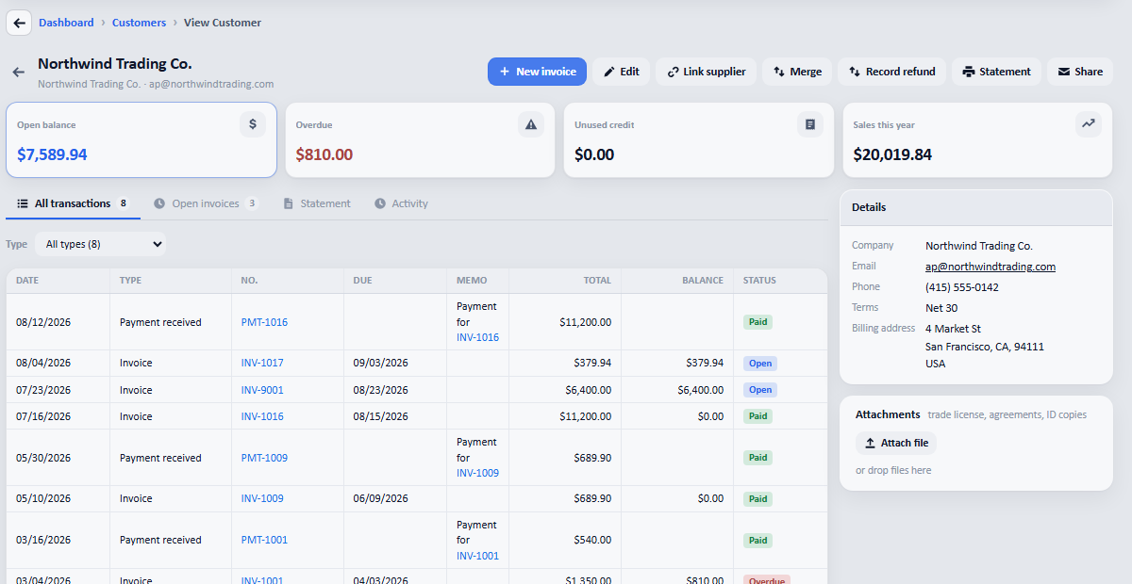Click the Unused credit $0.00 card

pyautogui.click(x=698, y=140)
